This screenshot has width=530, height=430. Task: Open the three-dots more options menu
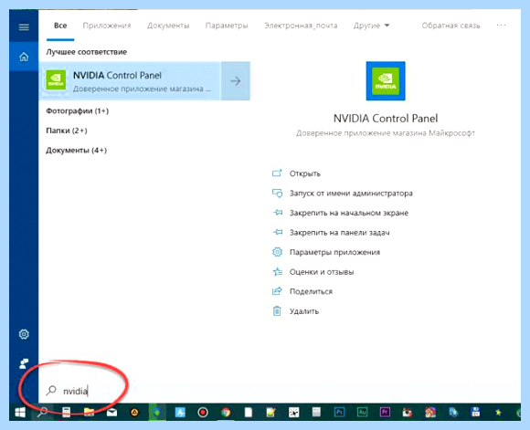[x=501, y=26]
